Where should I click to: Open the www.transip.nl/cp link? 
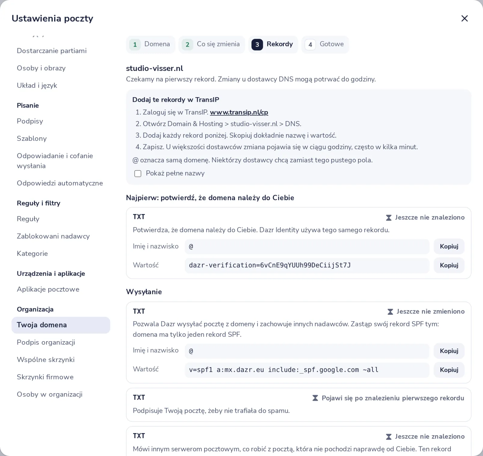pyautogui.click(x=239, y=112)
